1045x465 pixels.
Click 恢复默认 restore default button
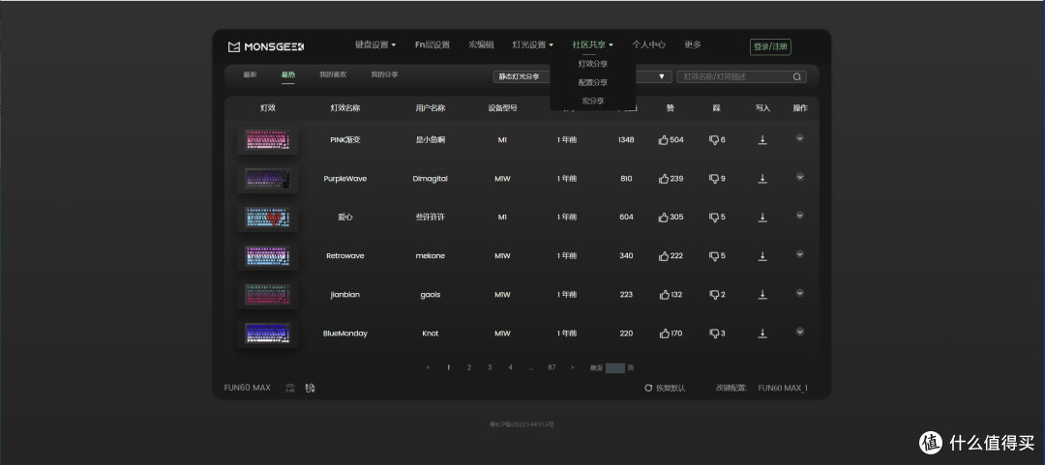pos(665,388)
